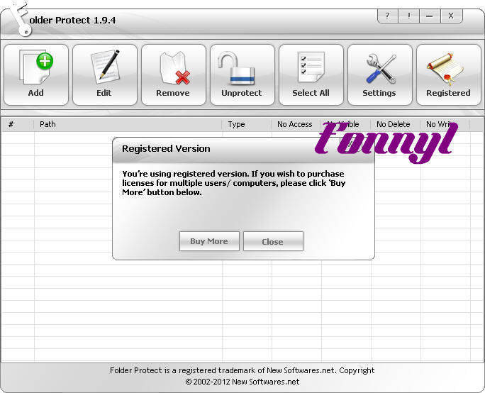Open Settings tools icon
Image resolution: width=485 pixels, height=393 pixels.
click(x=380, y=75)
